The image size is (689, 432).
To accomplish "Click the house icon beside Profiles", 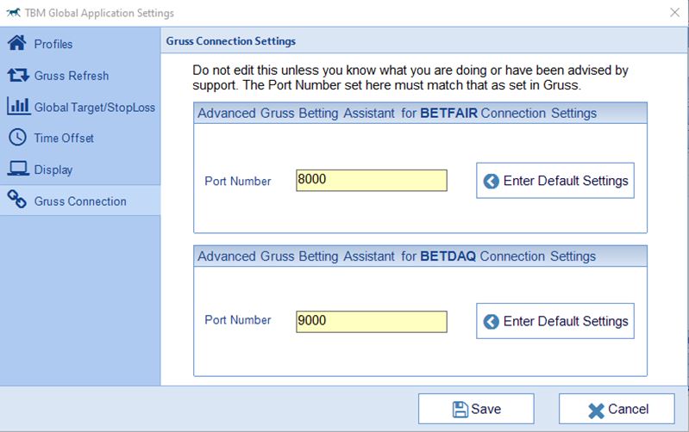I will pyautogui.click(x=17, y=43).
